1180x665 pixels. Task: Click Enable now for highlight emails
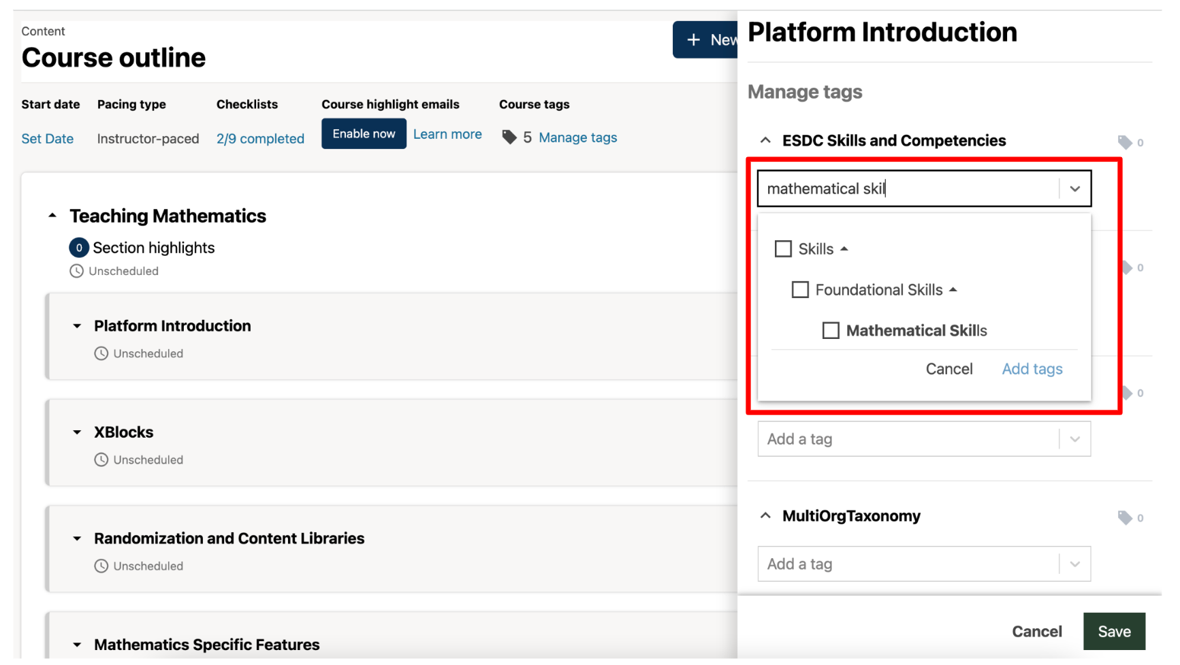click(x=364, y=134)
